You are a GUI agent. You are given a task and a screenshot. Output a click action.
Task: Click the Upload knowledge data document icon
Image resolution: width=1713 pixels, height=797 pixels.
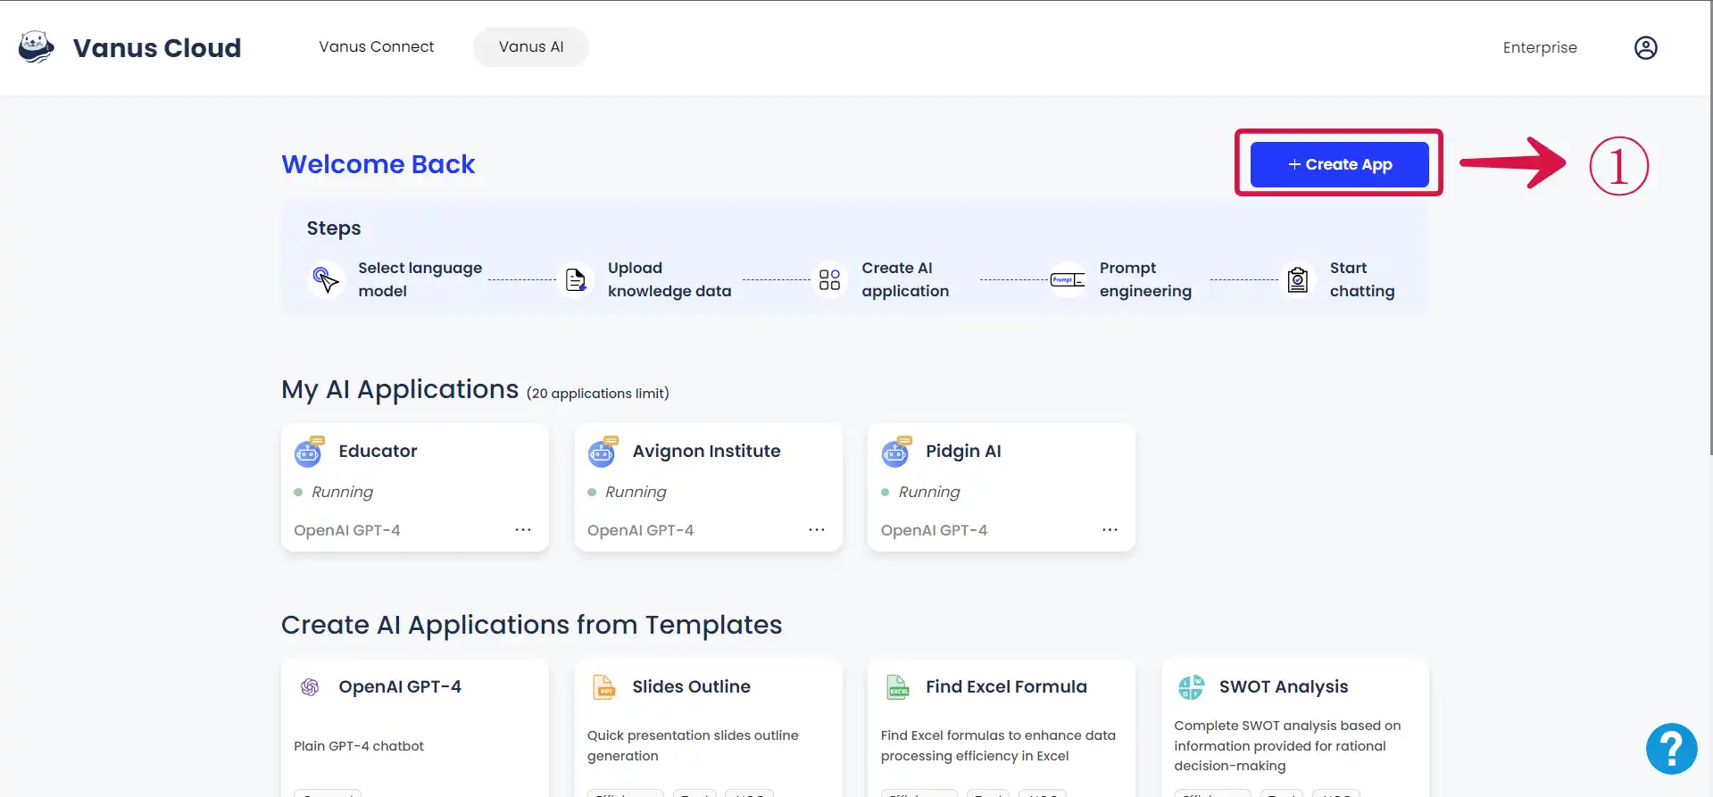576,279
